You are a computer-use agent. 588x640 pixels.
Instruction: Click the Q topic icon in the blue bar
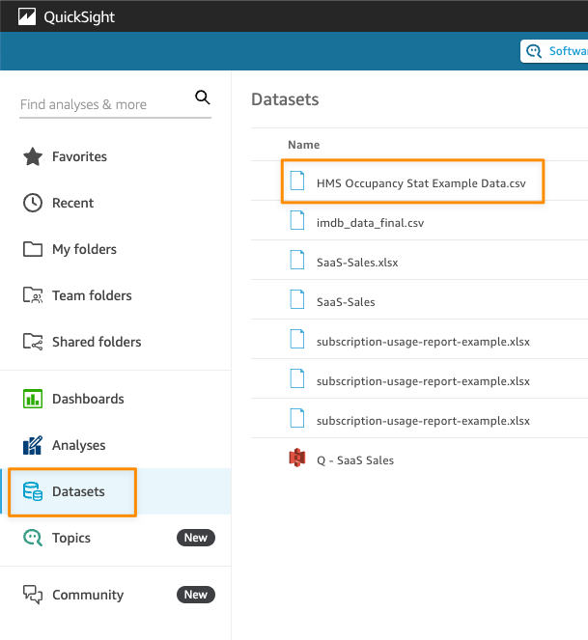coord(534,51)
